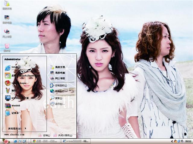
Task: Open 回收站 recycle bin desktop icon
Action: pos(7,48)
